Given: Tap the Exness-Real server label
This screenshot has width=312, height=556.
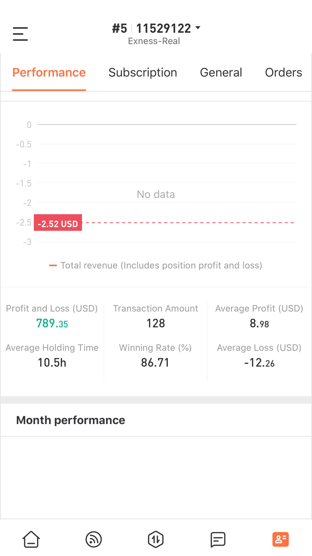Looking at the screenshot, I should (154, 41).
